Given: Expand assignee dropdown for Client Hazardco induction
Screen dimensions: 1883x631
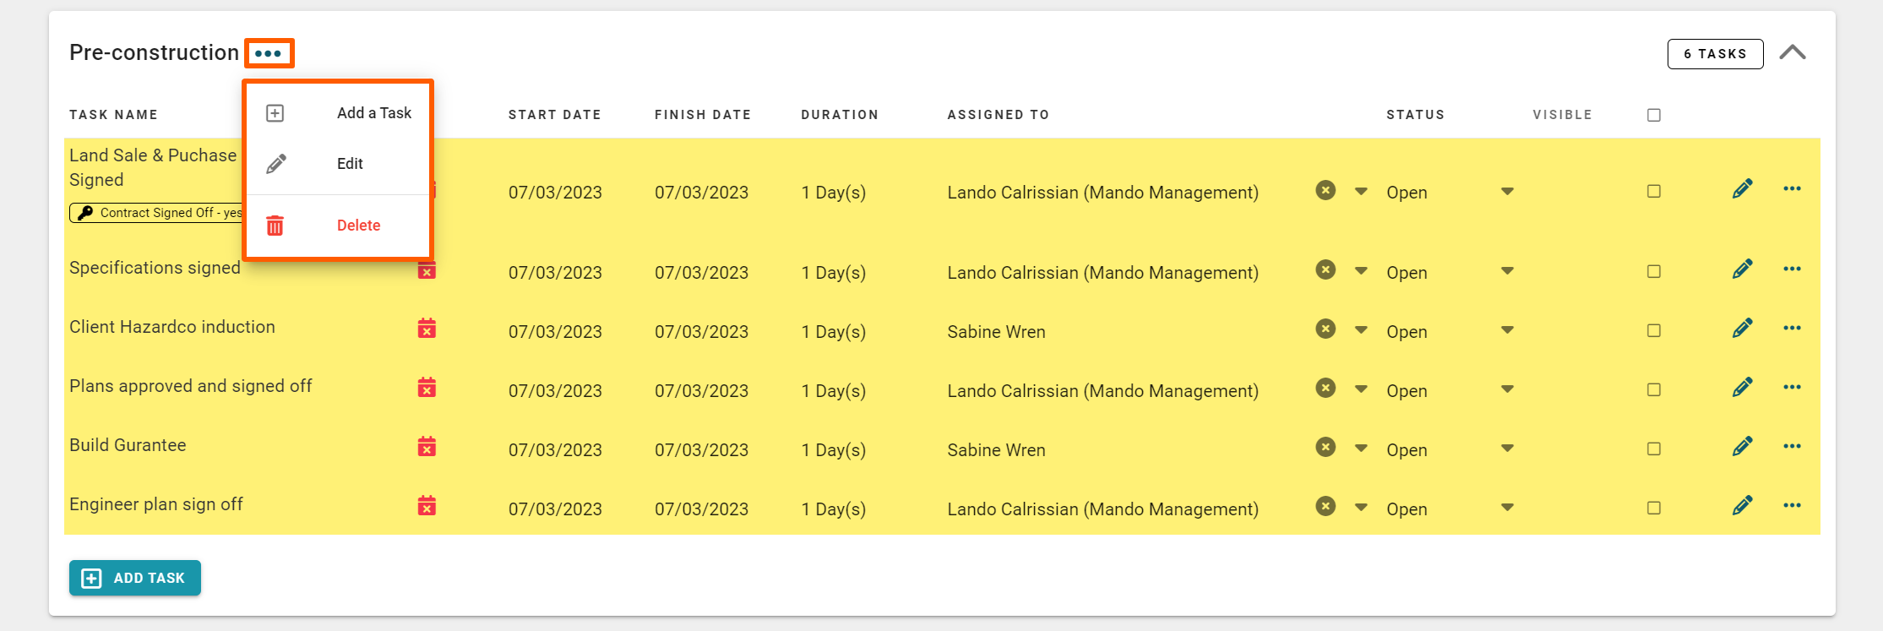Looking at the screenshot, I should [x=1361, y=330].
